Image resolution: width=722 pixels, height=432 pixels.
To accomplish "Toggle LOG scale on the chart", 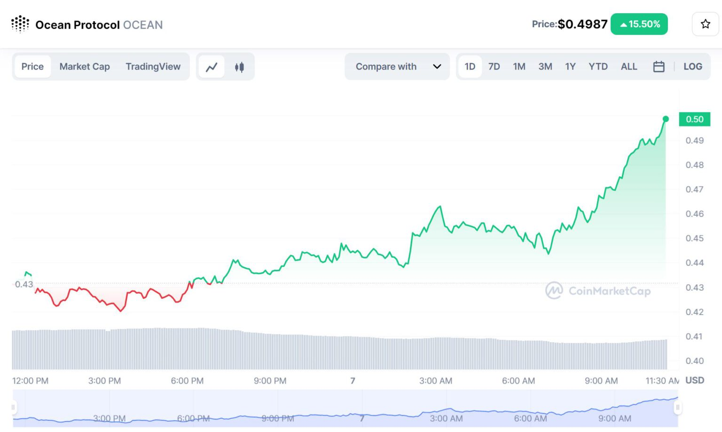I will [692, 67].
